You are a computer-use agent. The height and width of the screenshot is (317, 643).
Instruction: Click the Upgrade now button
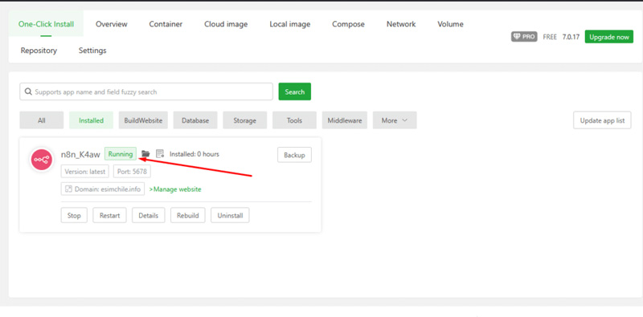click(x=609, y=37)
